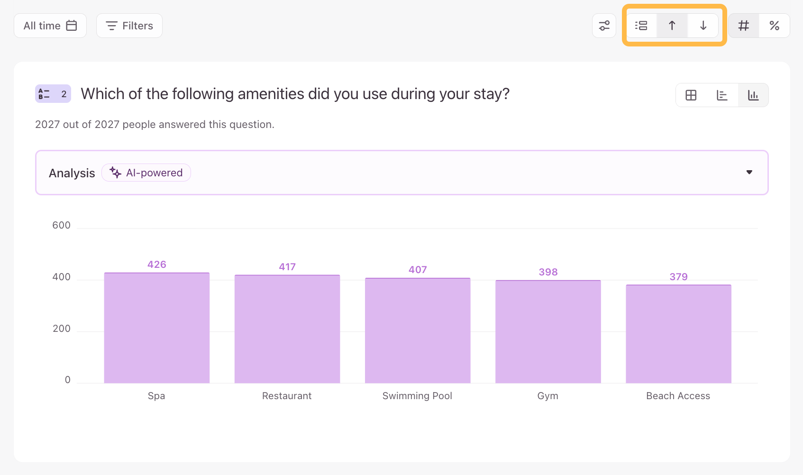The width and height of the screenshot is (803, 475).
Task: Click the calendar icon beside All time
Action: point(72,26)
